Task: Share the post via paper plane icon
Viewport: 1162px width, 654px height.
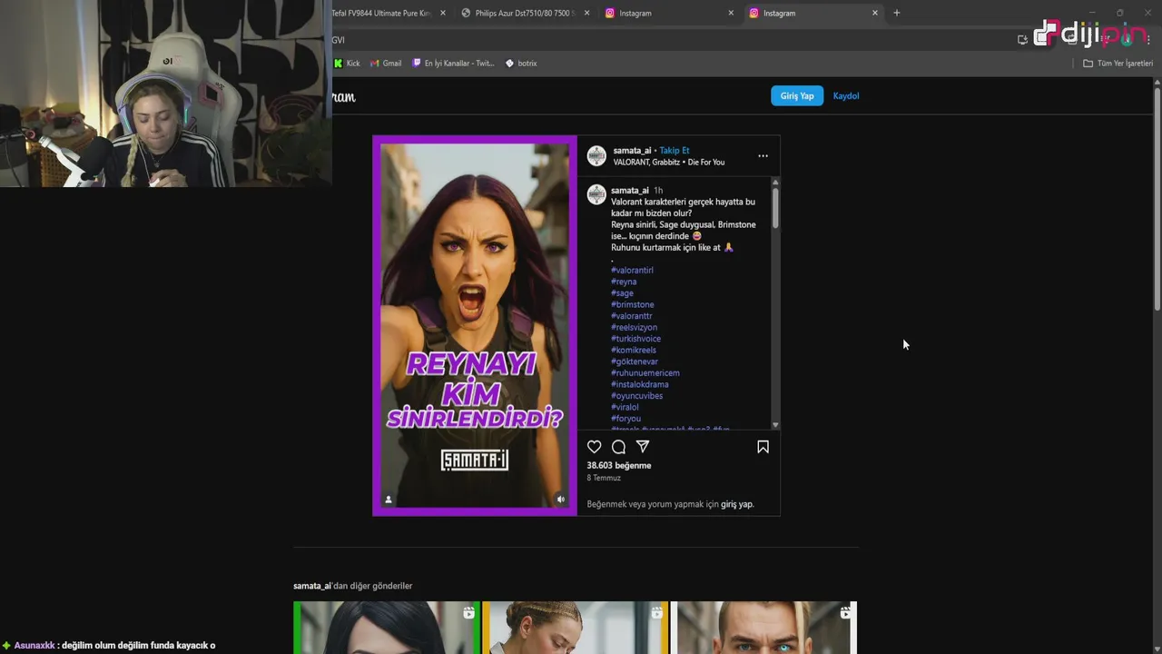Action: pos(643,447)
